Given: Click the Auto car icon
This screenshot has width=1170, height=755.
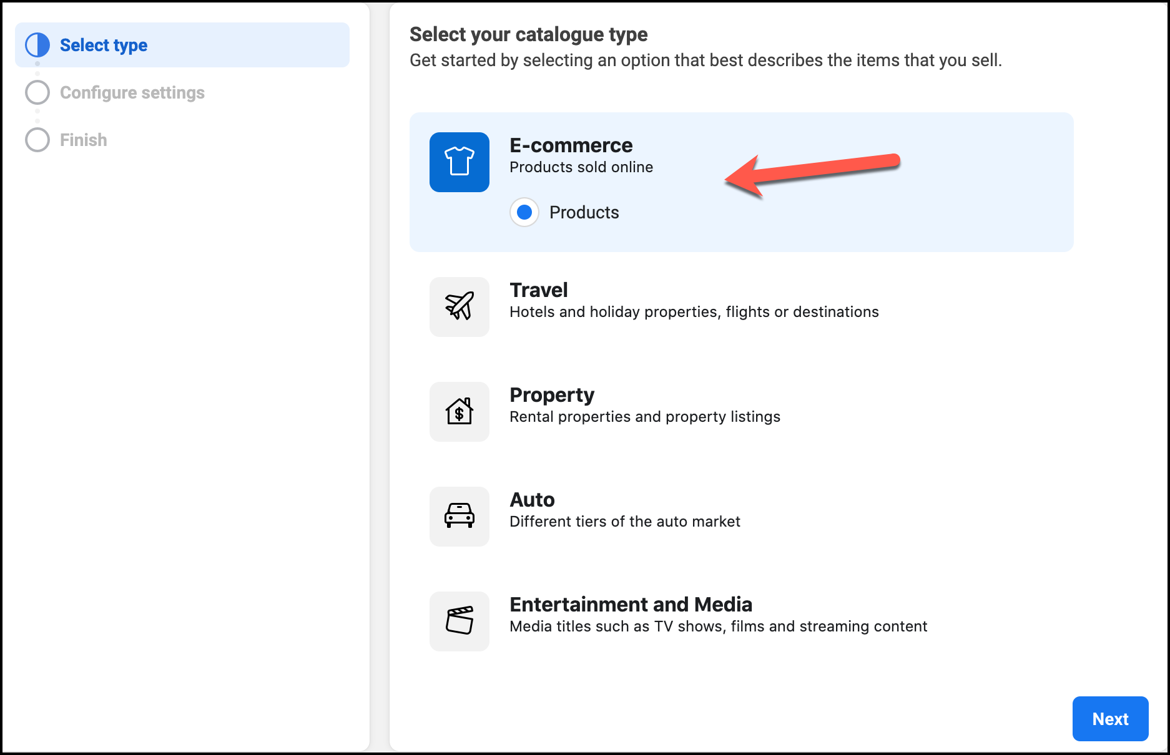Looking at the screenshot, I should tap(460, 517).
